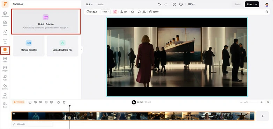The height and width of the screenshot is (129, 273).
Task: Click Add Audio below the timeline
Action: pyautogui.click(x=32, y=124)
